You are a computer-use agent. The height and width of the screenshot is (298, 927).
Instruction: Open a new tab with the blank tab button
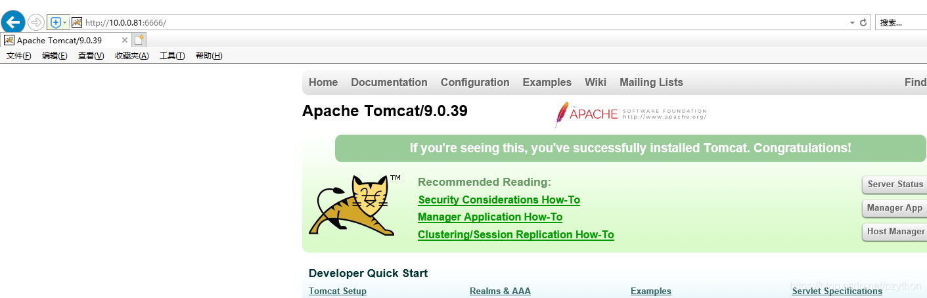pyautogui.click(x=139, y=40)
